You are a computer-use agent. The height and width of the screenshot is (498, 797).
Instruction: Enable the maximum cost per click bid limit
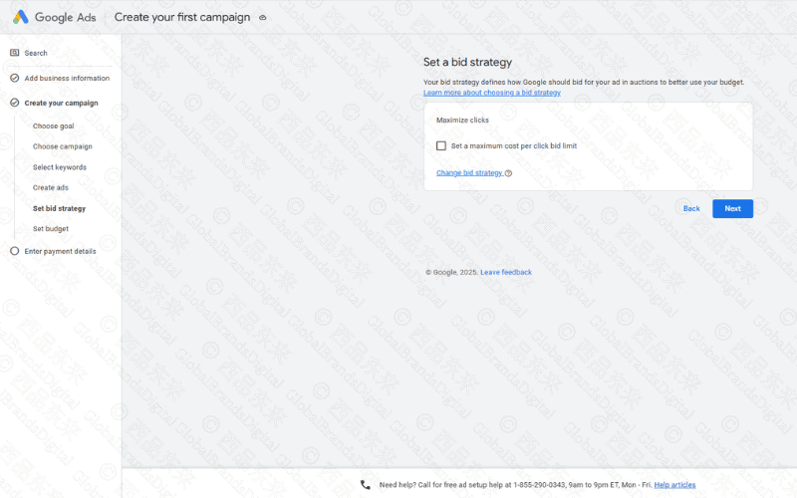441,145
